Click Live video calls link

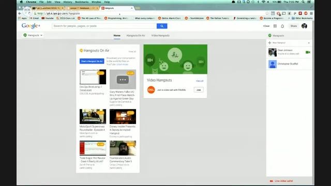tap(284, 181)
